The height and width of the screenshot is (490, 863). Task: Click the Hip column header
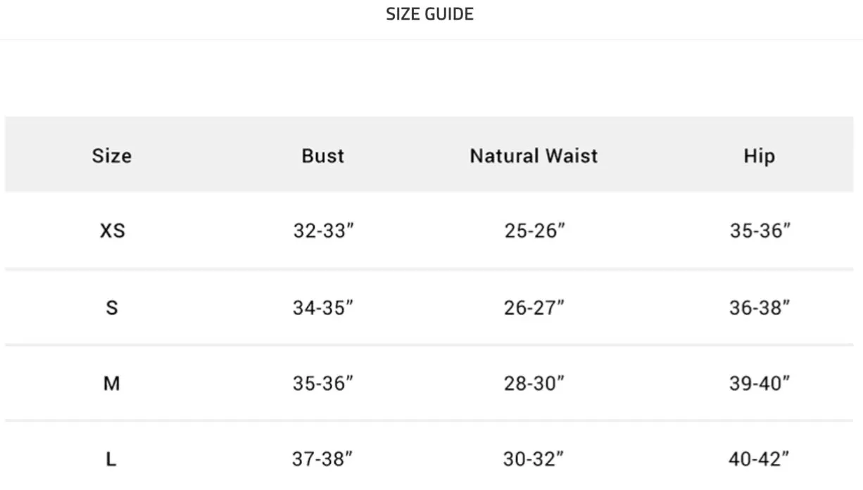pos(759,155)
